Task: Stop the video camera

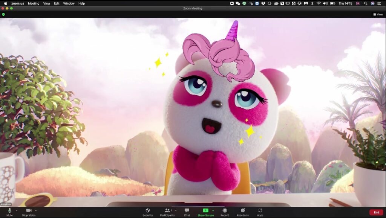Action: point(29,212)
